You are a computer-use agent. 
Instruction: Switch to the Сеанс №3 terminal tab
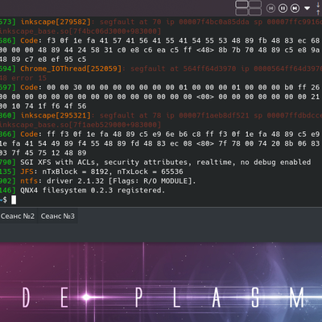pos(58,216)
